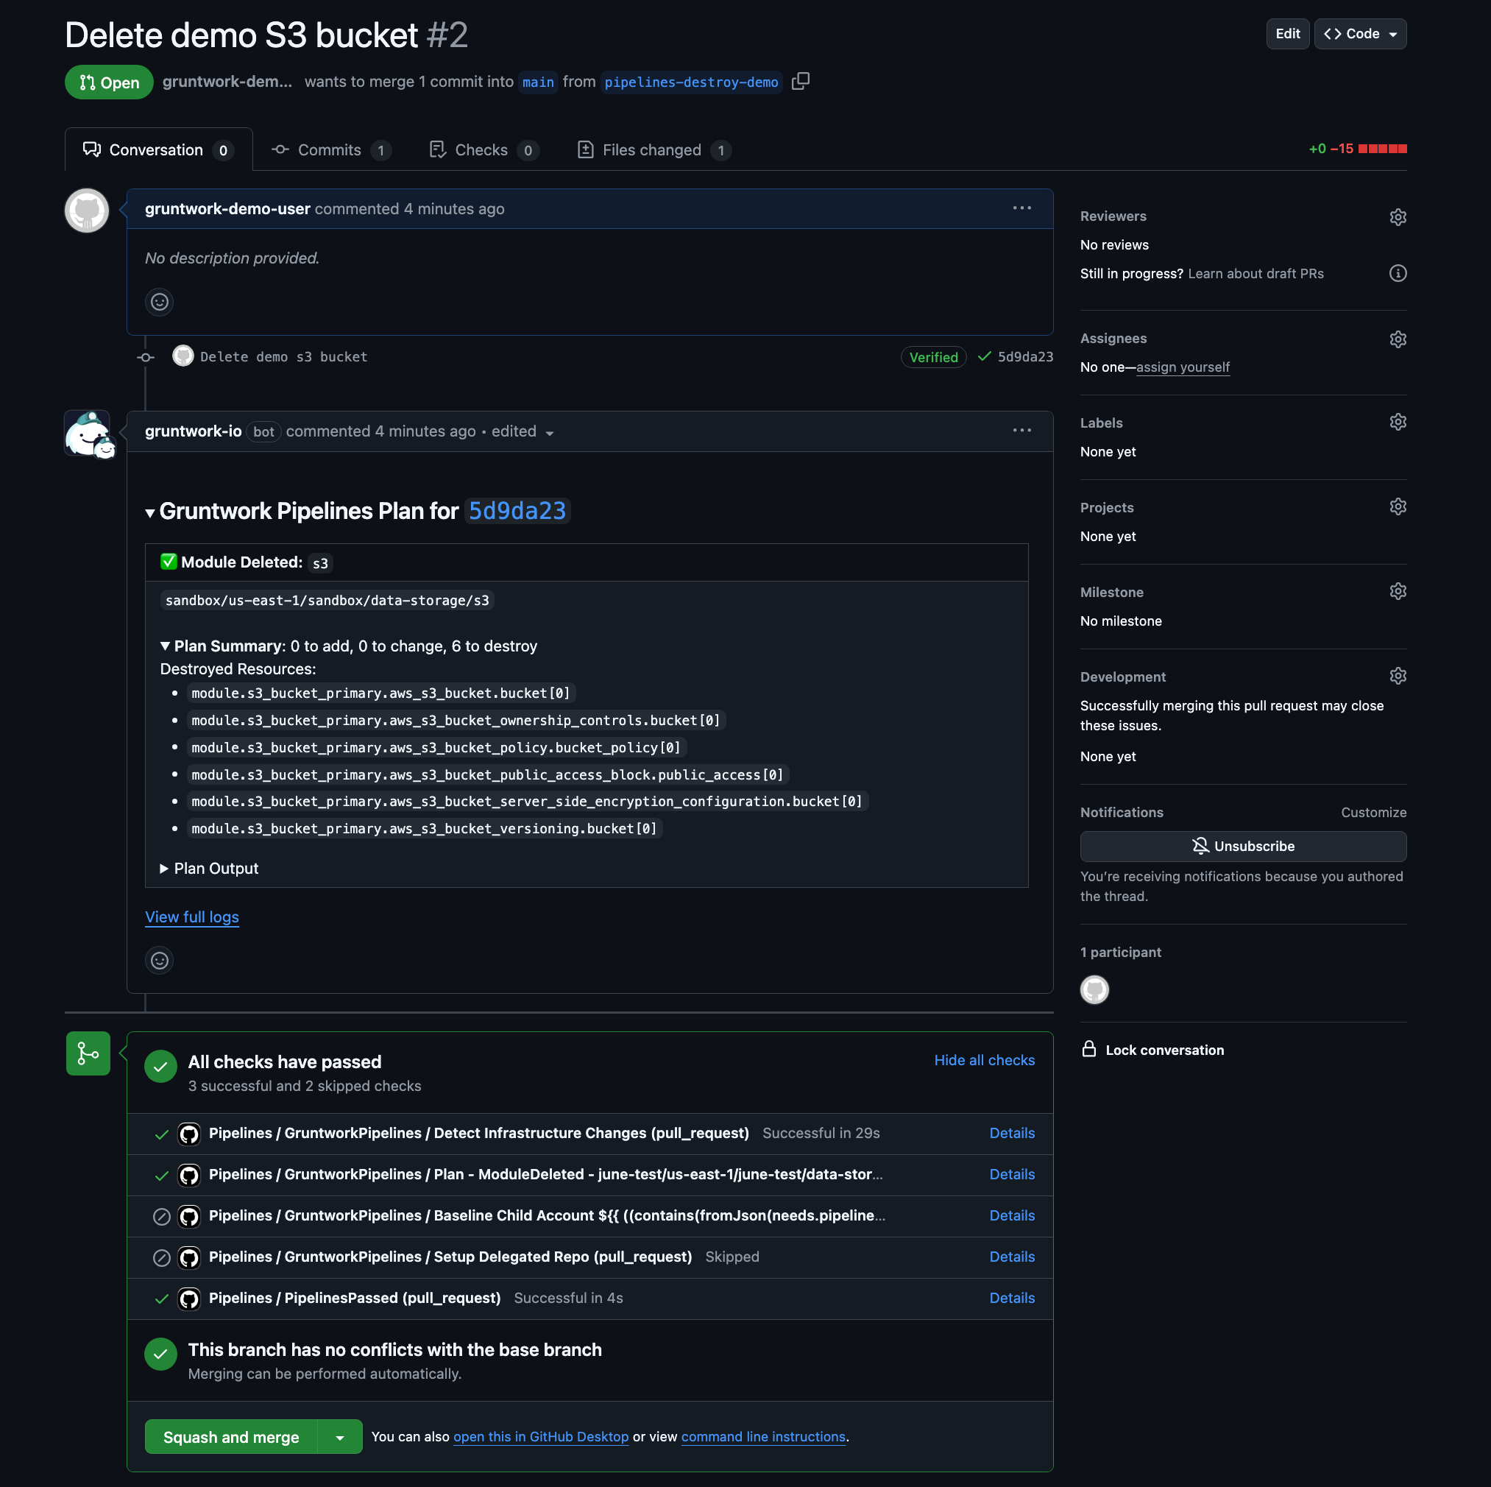1491x1487 pixels.
Task: Click the participant avatar in sidebar
Action: tap(1094, 989)
